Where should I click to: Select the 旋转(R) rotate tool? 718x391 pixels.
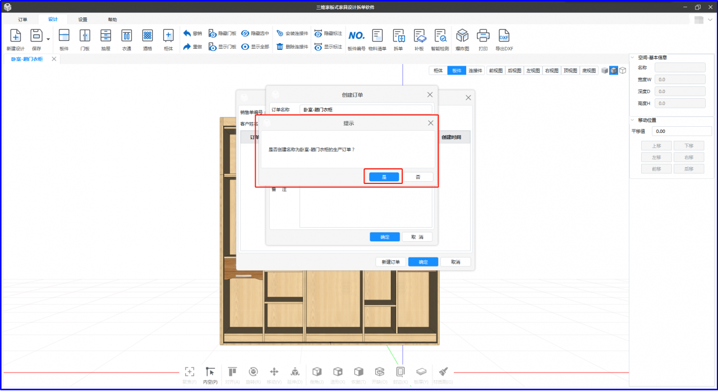[254, 375]
